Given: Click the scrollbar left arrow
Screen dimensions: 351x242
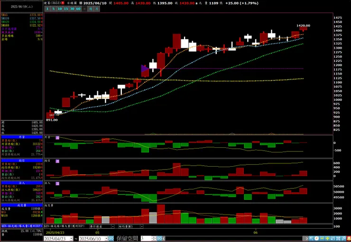Looking at the screenshot, I should pyautogui.click(x=164, y=238).
